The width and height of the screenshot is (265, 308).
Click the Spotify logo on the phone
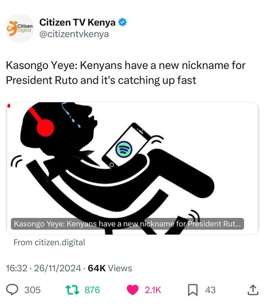(x=124, y=149)
